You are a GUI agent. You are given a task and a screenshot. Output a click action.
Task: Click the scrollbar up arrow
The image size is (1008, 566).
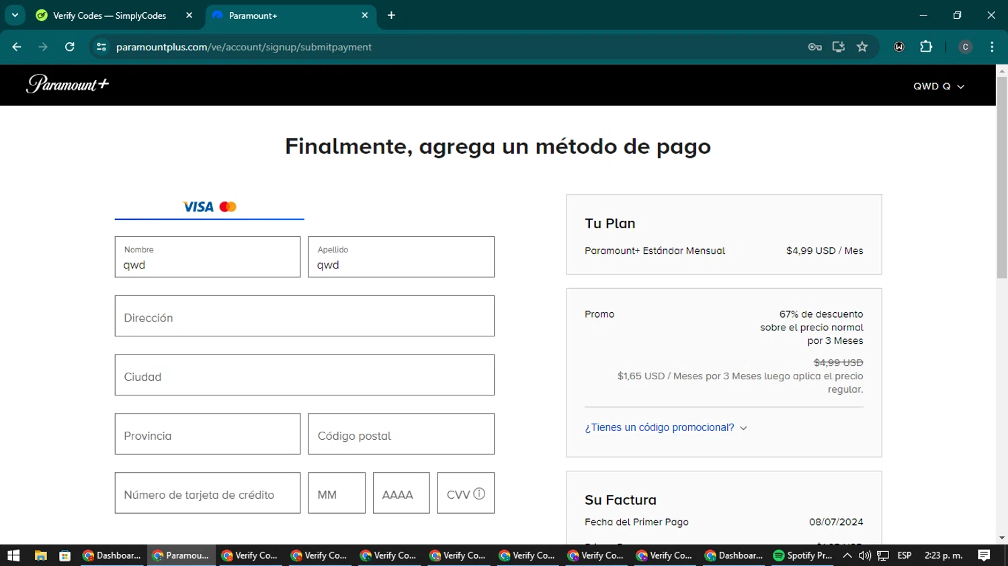pyautogui.click(x=1001, y=70)
